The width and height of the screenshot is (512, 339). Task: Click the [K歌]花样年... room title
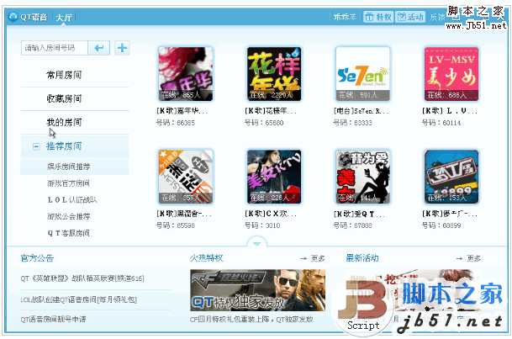click(271, 111)
